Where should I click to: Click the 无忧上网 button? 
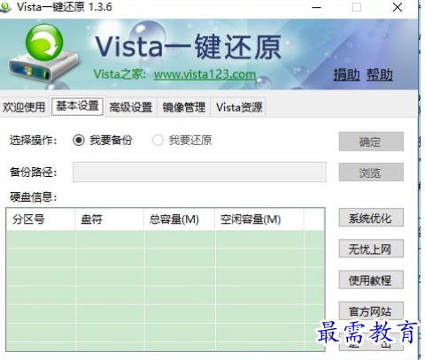[x=371, y=249]
